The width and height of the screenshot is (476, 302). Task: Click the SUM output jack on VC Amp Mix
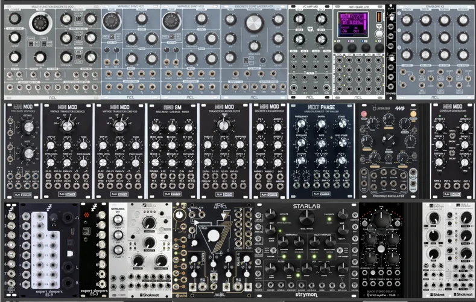(x=326, y=88)
